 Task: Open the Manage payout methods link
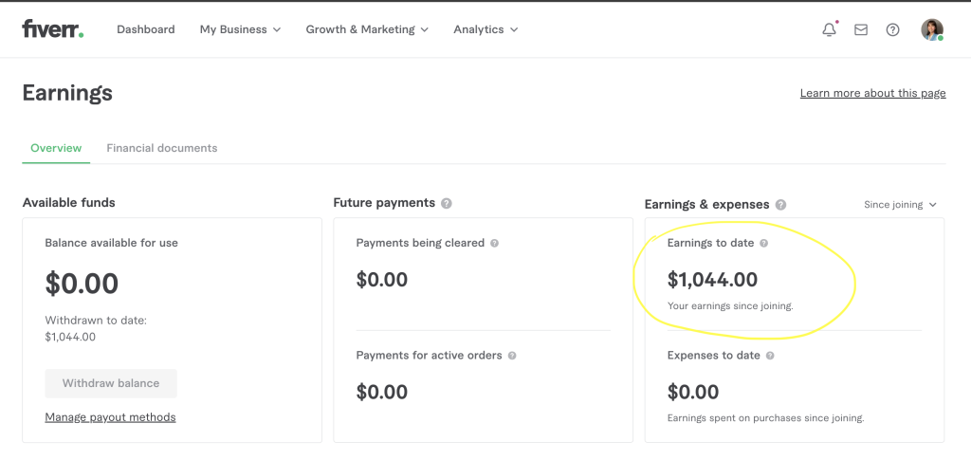(x=110, y=417)
